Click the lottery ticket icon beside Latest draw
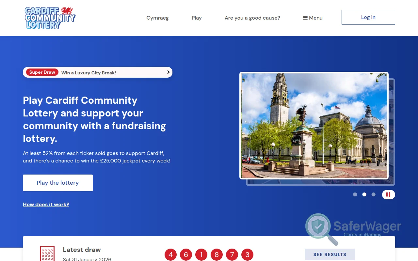The image size is (418, 261). 47,254
